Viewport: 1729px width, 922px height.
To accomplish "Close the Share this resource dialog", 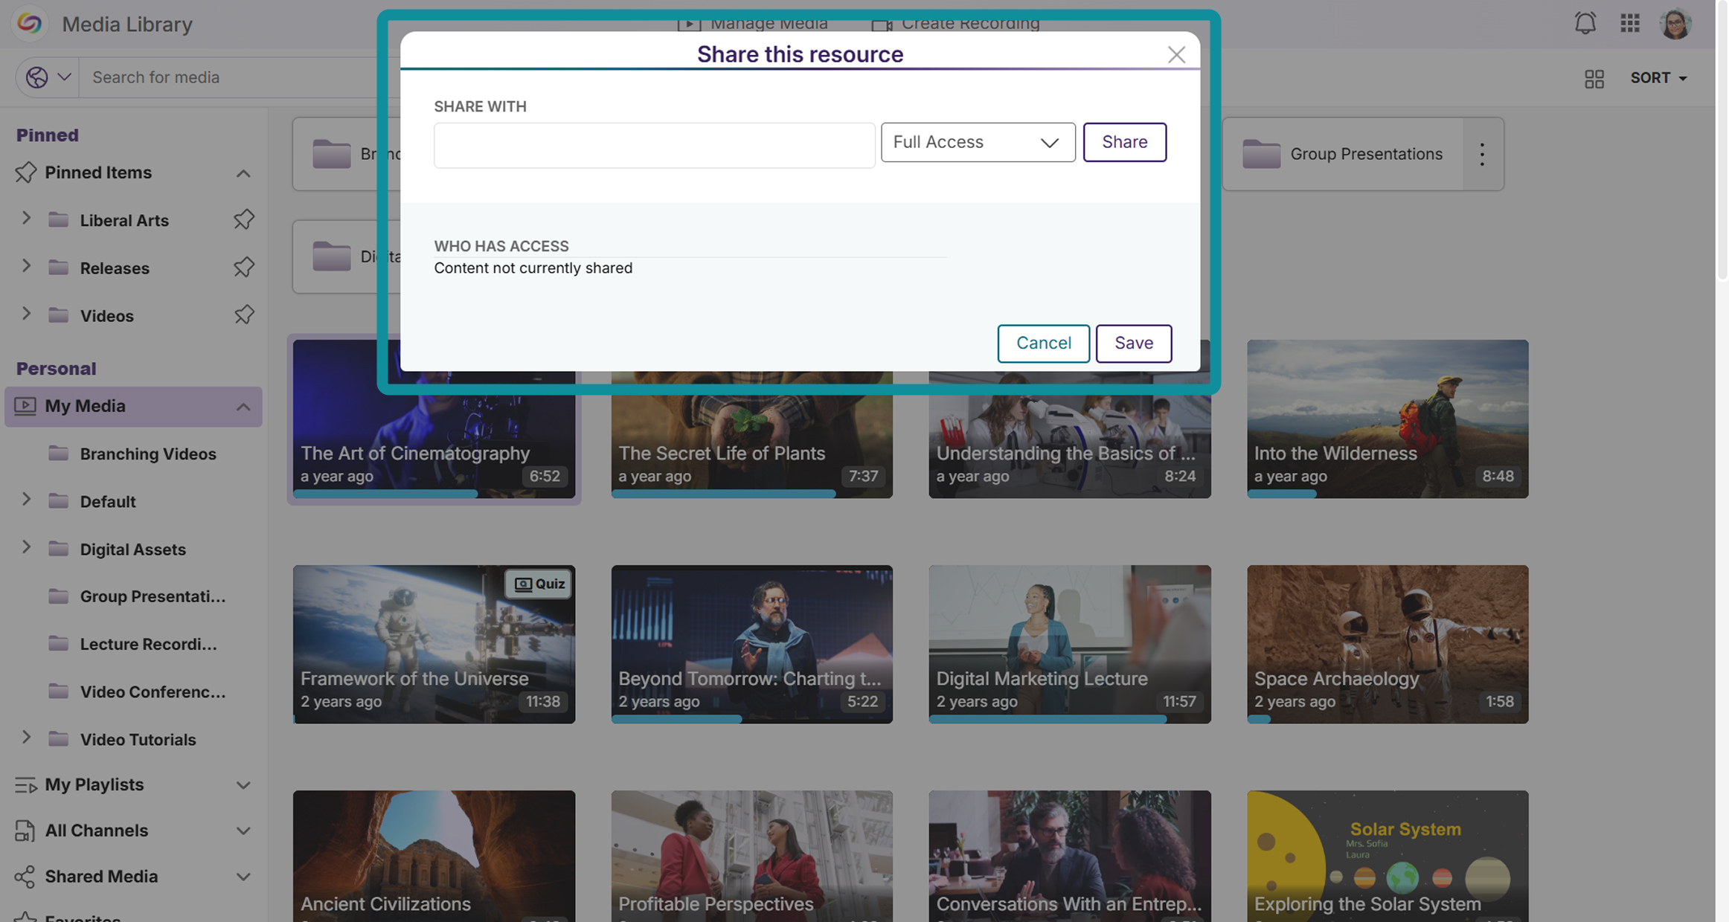I will 1176,54.
